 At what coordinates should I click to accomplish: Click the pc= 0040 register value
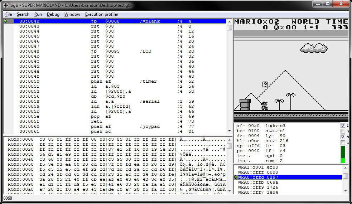pyautogui.click(x=248, y=151)
